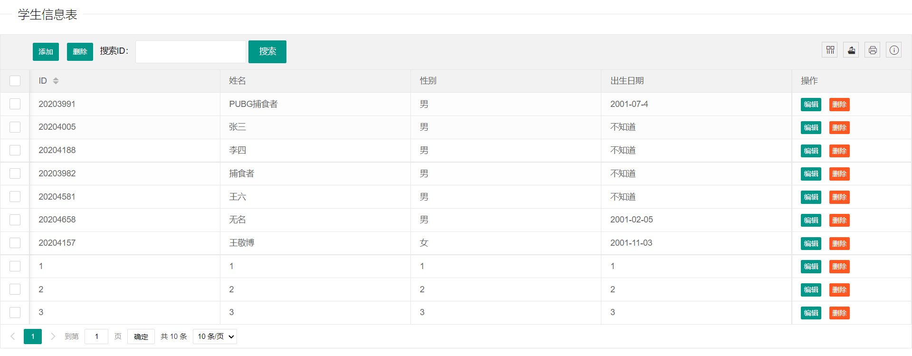Click the export table icon
912x356 pixels.
coord(851,50)
